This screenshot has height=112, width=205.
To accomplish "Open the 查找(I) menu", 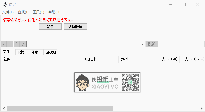I will tap(23, 12).
